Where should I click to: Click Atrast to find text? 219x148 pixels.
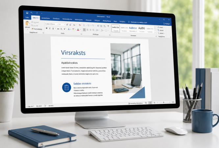tap(161, 27)
